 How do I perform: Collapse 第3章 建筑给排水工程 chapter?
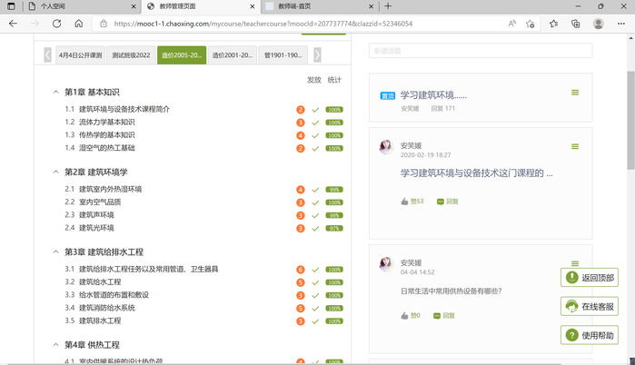pyautogui.click(x=55, y=252)
